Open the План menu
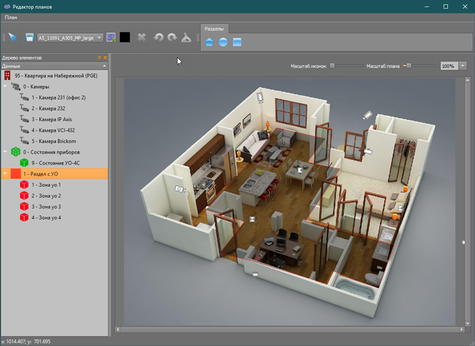 click(11, 17)
